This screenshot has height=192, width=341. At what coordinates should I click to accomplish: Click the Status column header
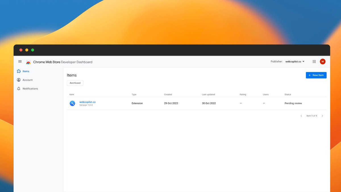[288, 94]
